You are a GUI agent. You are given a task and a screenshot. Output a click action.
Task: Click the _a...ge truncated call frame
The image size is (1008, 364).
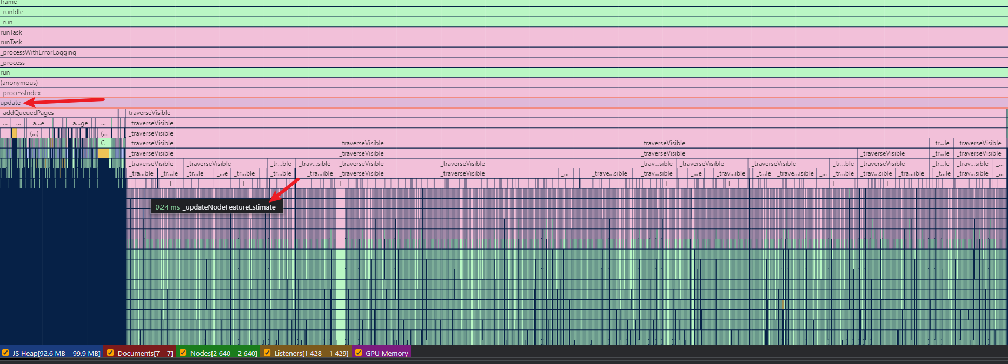(x=80, y=123)
